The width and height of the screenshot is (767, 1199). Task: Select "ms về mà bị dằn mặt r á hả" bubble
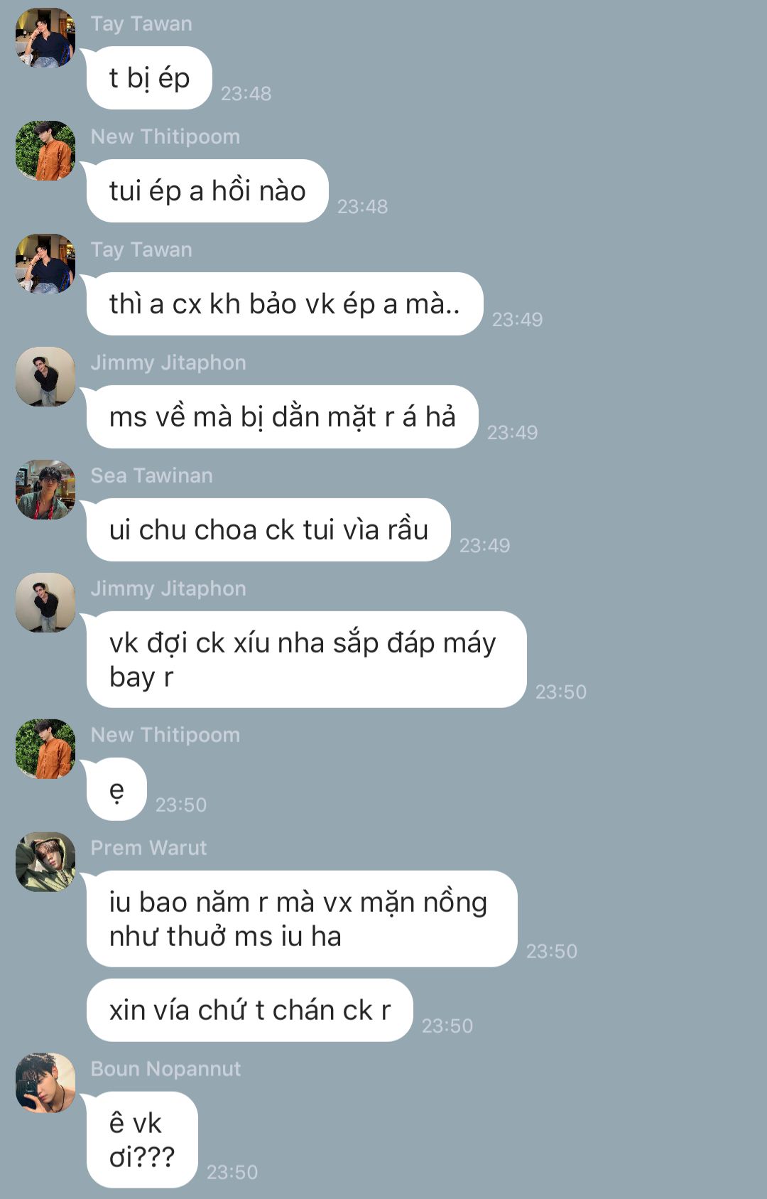[283, 417]
